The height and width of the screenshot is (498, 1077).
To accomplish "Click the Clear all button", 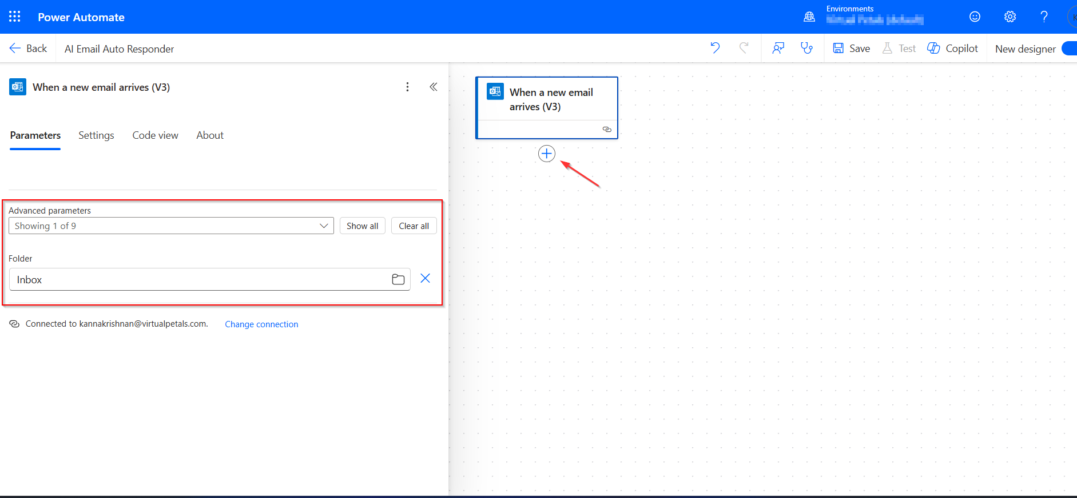I will 414,226.
